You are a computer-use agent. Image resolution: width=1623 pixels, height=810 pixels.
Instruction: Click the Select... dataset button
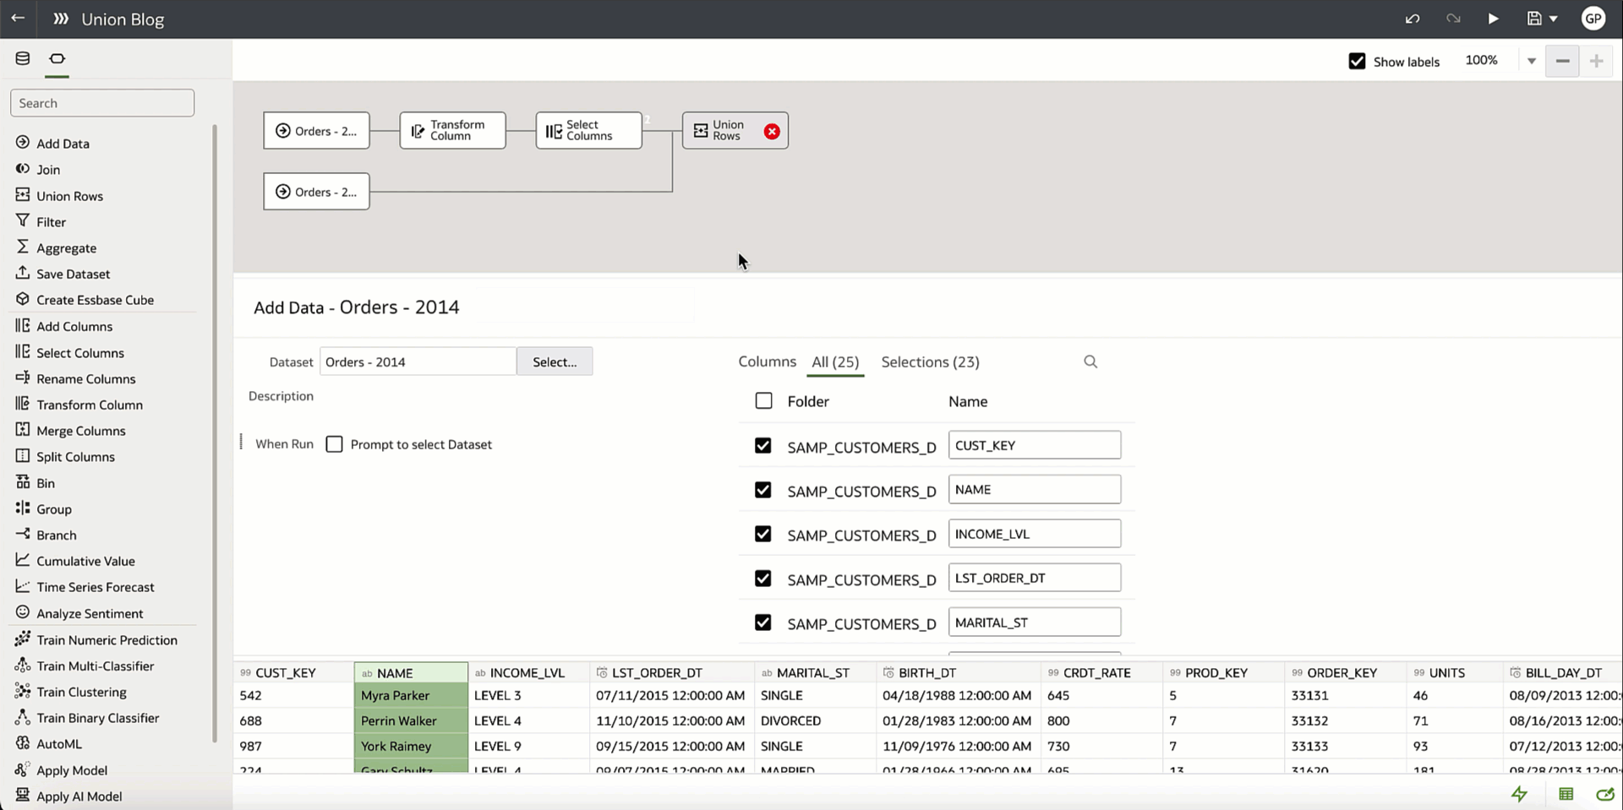(554, 361)
